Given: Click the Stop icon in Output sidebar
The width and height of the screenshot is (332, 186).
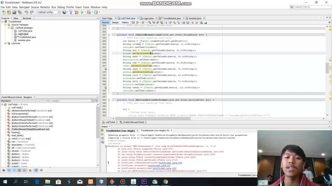Looking at the screenshot, I should tap(103, 138).
